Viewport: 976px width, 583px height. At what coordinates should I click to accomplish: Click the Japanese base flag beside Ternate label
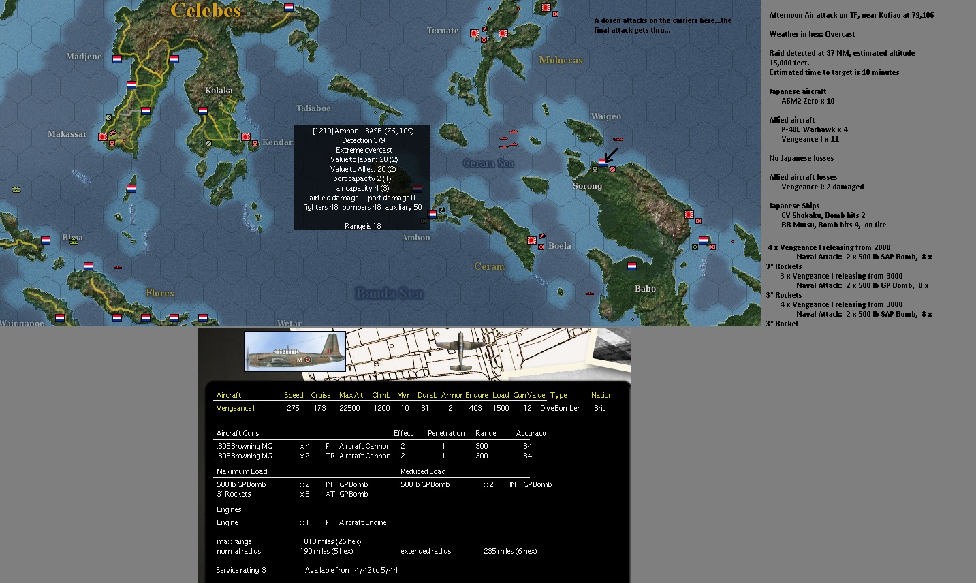click(475, 33)
